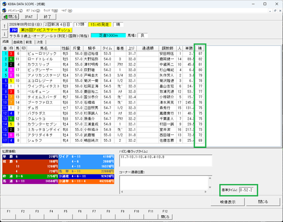The width and height of the screenshot is (283, 222).
Task: Click the 3連単 6-11-4 462350円 payout row
Action: 86,181
